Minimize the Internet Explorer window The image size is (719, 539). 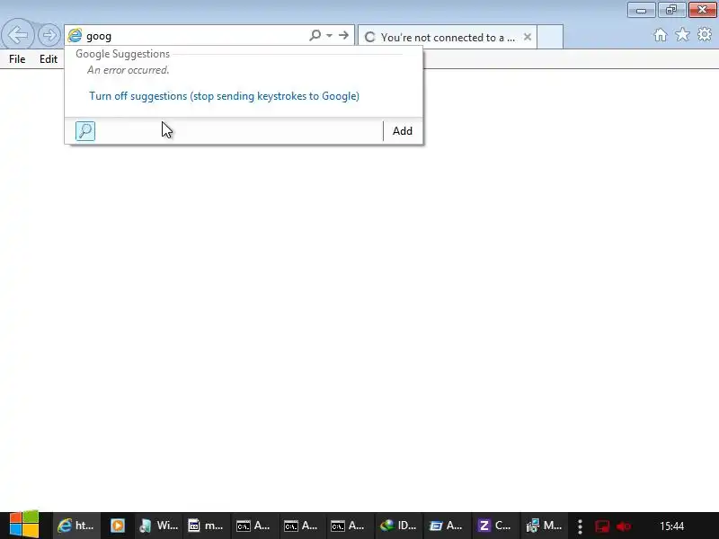(641, 10)
